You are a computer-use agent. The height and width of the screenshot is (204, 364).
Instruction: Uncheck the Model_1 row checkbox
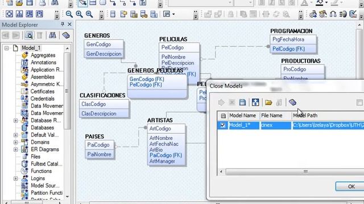(222, 125)
